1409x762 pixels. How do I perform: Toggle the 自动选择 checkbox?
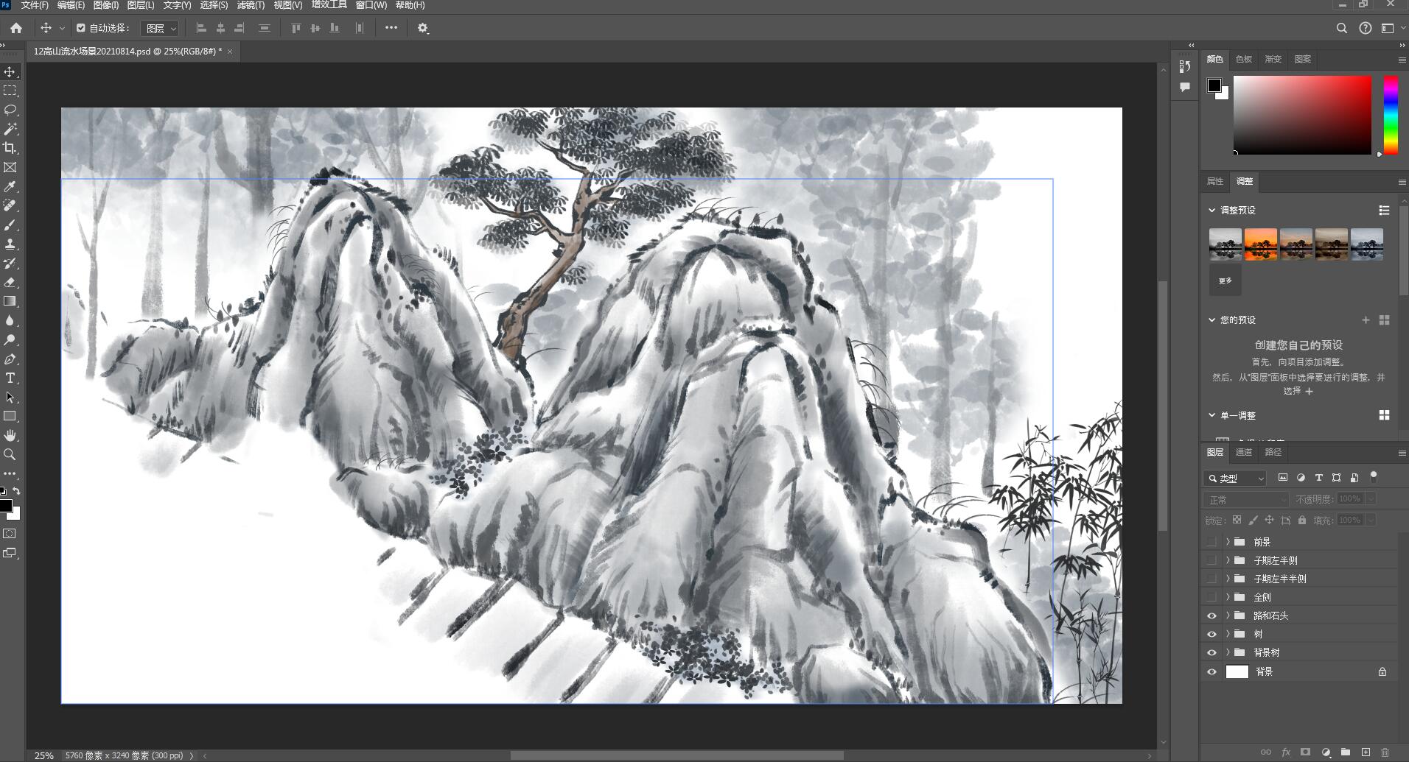(x=81, y=28)
